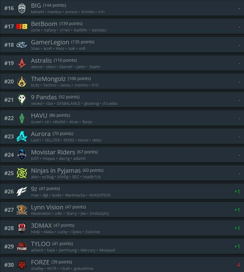The image size is (244, 272).
Task: Click the +1 change for 9z
Action: click(x=237, y=192)
